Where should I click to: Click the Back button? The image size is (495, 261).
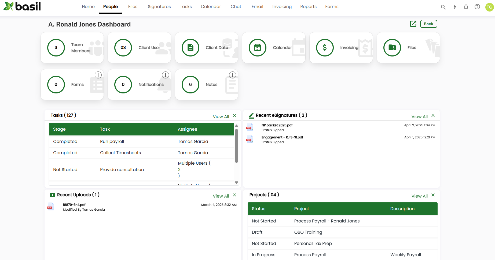428,24
